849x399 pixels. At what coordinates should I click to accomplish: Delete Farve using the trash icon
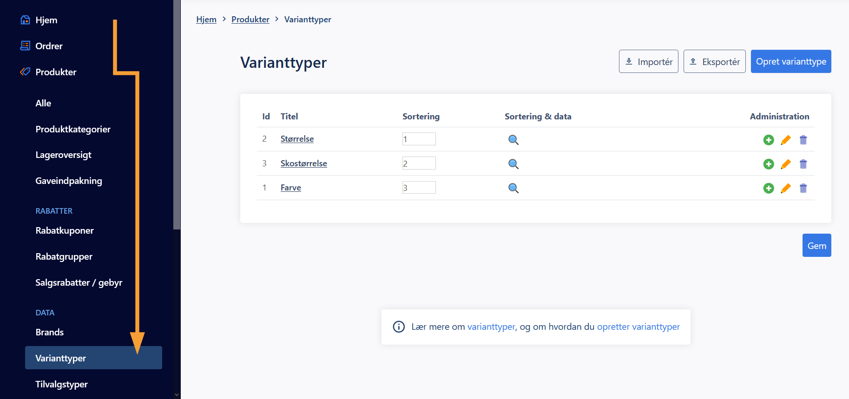803,188
